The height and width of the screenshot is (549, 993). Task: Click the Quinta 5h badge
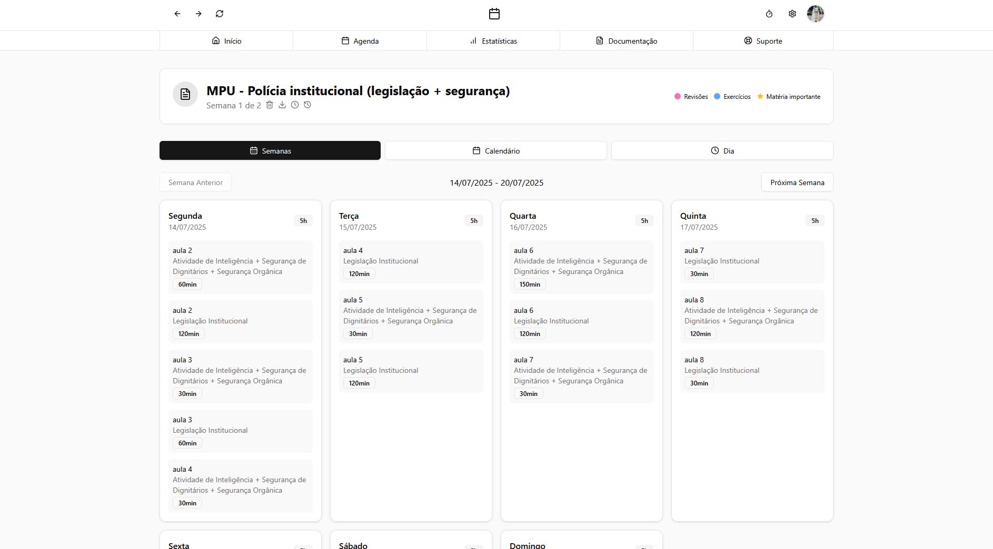pyautogui.click(x=815, y=221)
